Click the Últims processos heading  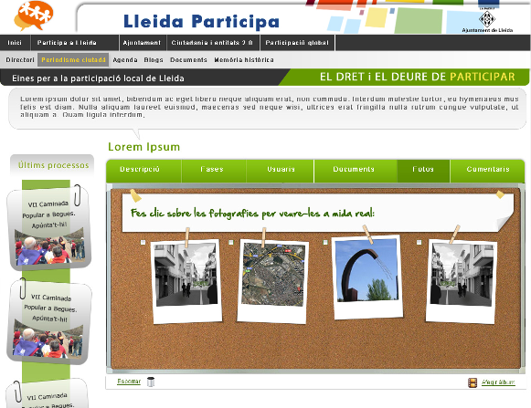pyautogui.click(x=53, y=165)
